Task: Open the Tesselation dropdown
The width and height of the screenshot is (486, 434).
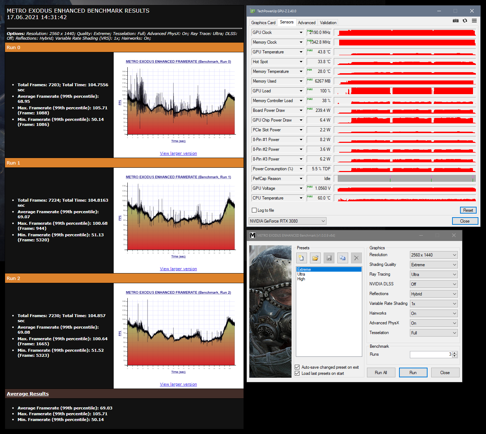Action: pos(434,333)
